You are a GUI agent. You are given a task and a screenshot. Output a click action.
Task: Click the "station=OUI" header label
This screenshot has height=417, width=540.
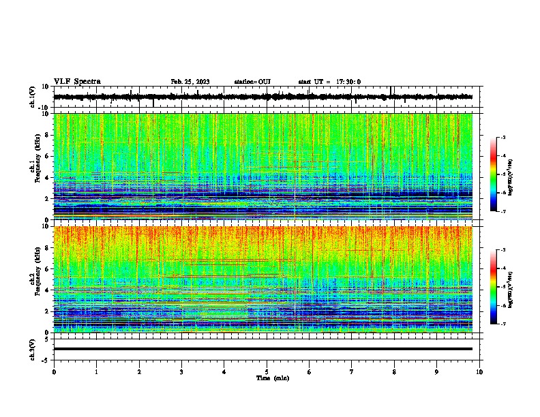pyautogui.click(x=252, y=82)
